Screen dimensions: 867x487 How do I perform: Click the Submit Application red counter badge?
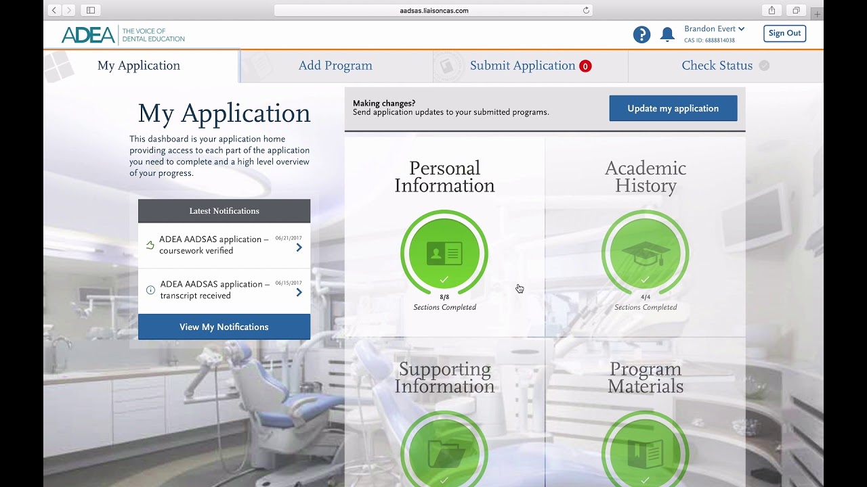[585, 66]
